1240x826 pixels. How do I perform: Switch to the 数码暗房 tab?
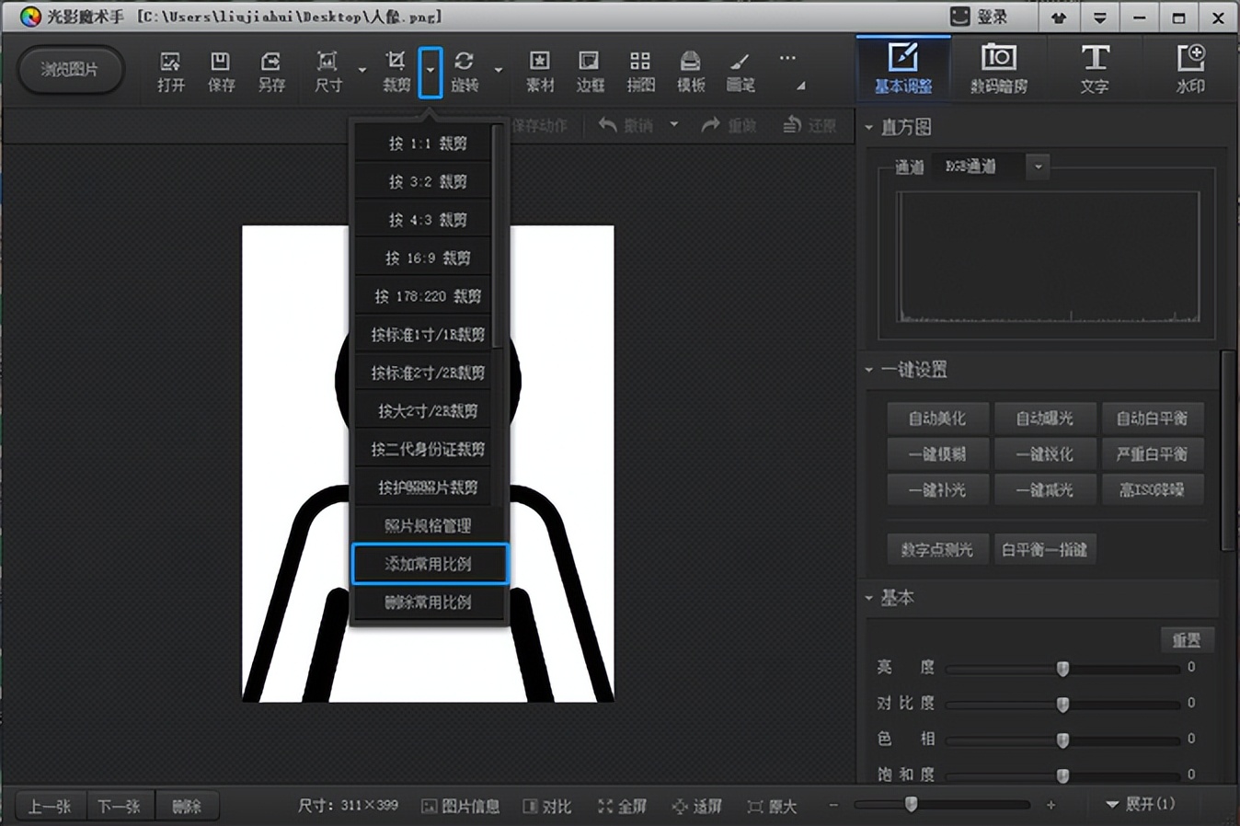click(x=999, y=69)
